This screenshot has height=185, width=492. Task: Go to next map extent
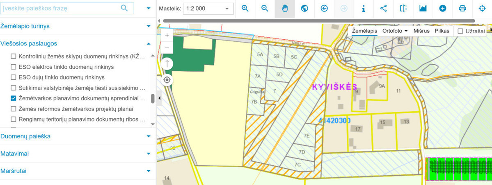(x=344, y=9)
